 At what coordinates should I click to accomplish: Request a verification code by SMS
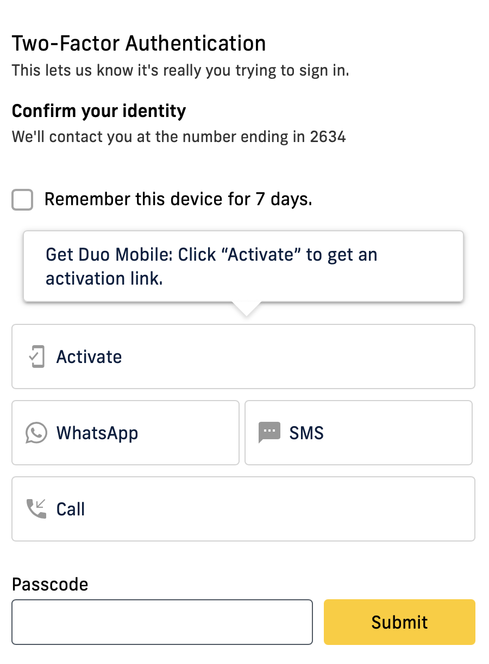coord(359,433)
